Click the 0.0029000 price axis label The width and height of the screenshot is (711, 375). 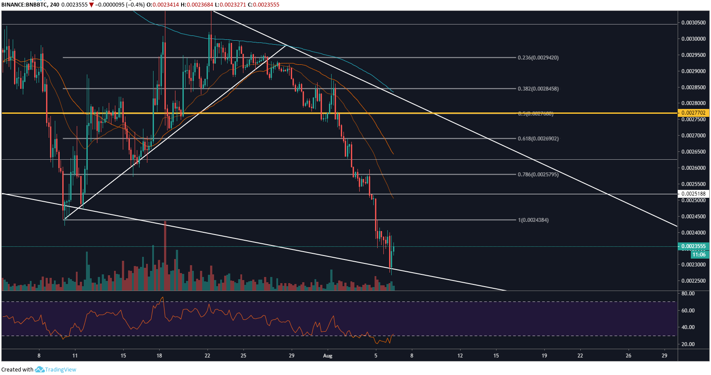(x=693, y=71)
